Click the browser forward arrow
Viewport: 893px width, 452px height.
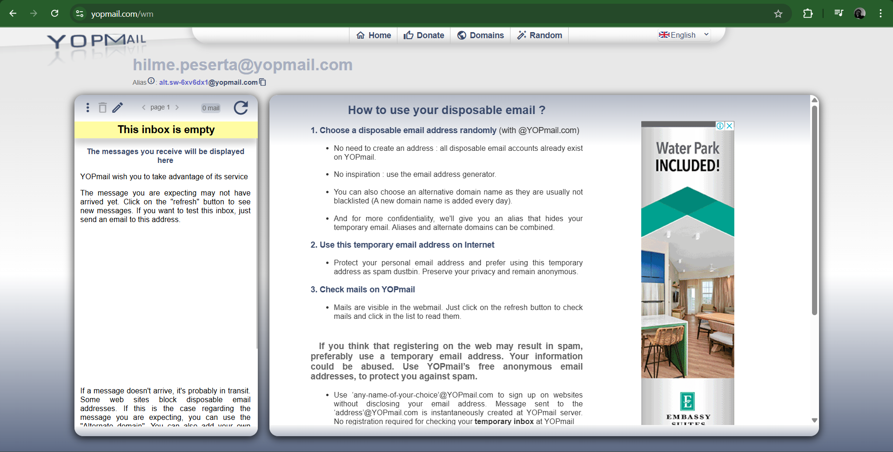coord(34,13)
